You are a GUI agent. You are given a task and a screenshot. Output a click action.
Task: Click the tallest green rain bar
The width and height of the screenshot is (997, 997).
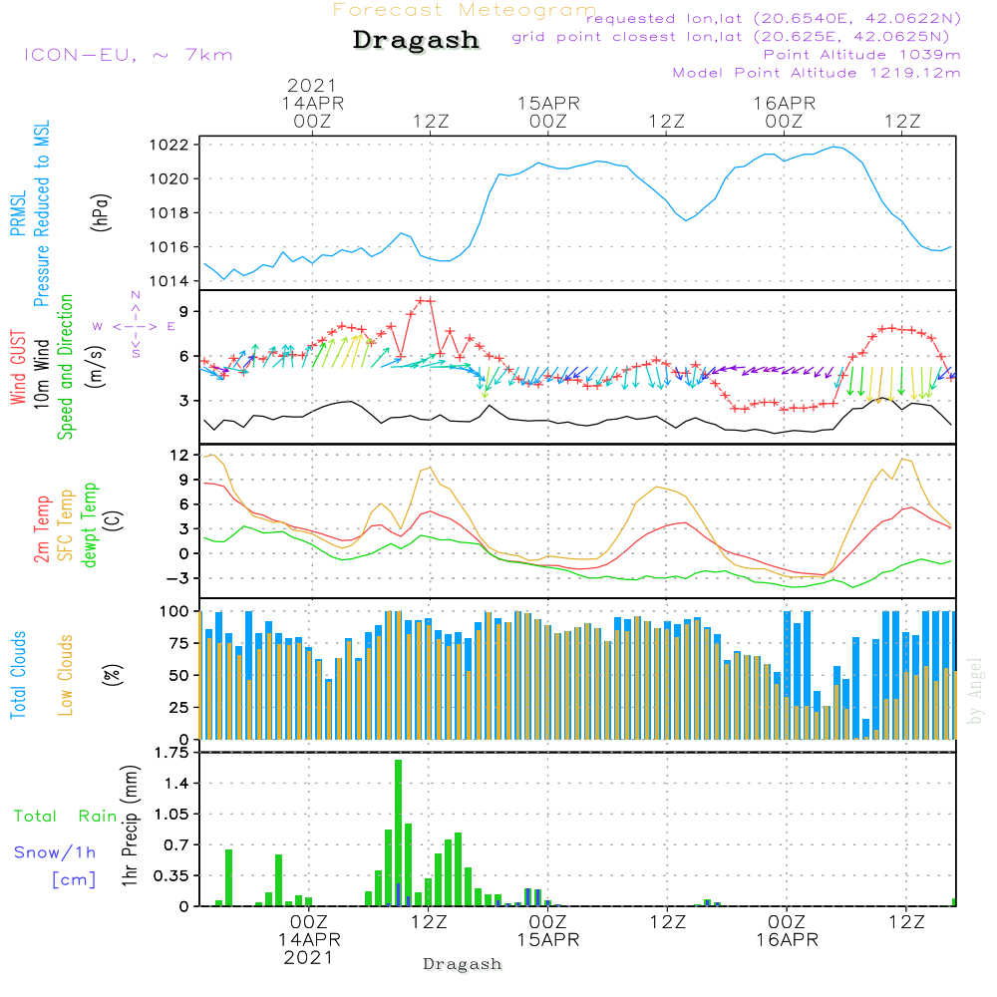pos(398,832)
